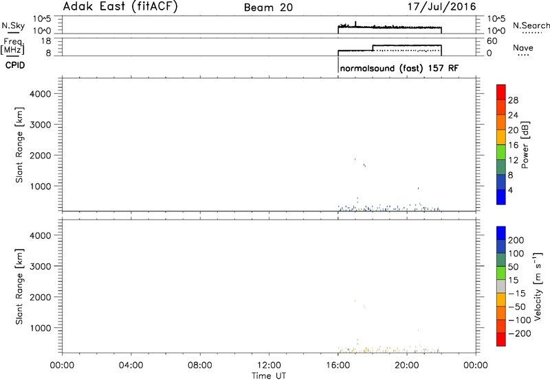Click the 'Freq. [MHz]' axis label
The width and height of the screenshot is (550, 380).
(13, 46)
